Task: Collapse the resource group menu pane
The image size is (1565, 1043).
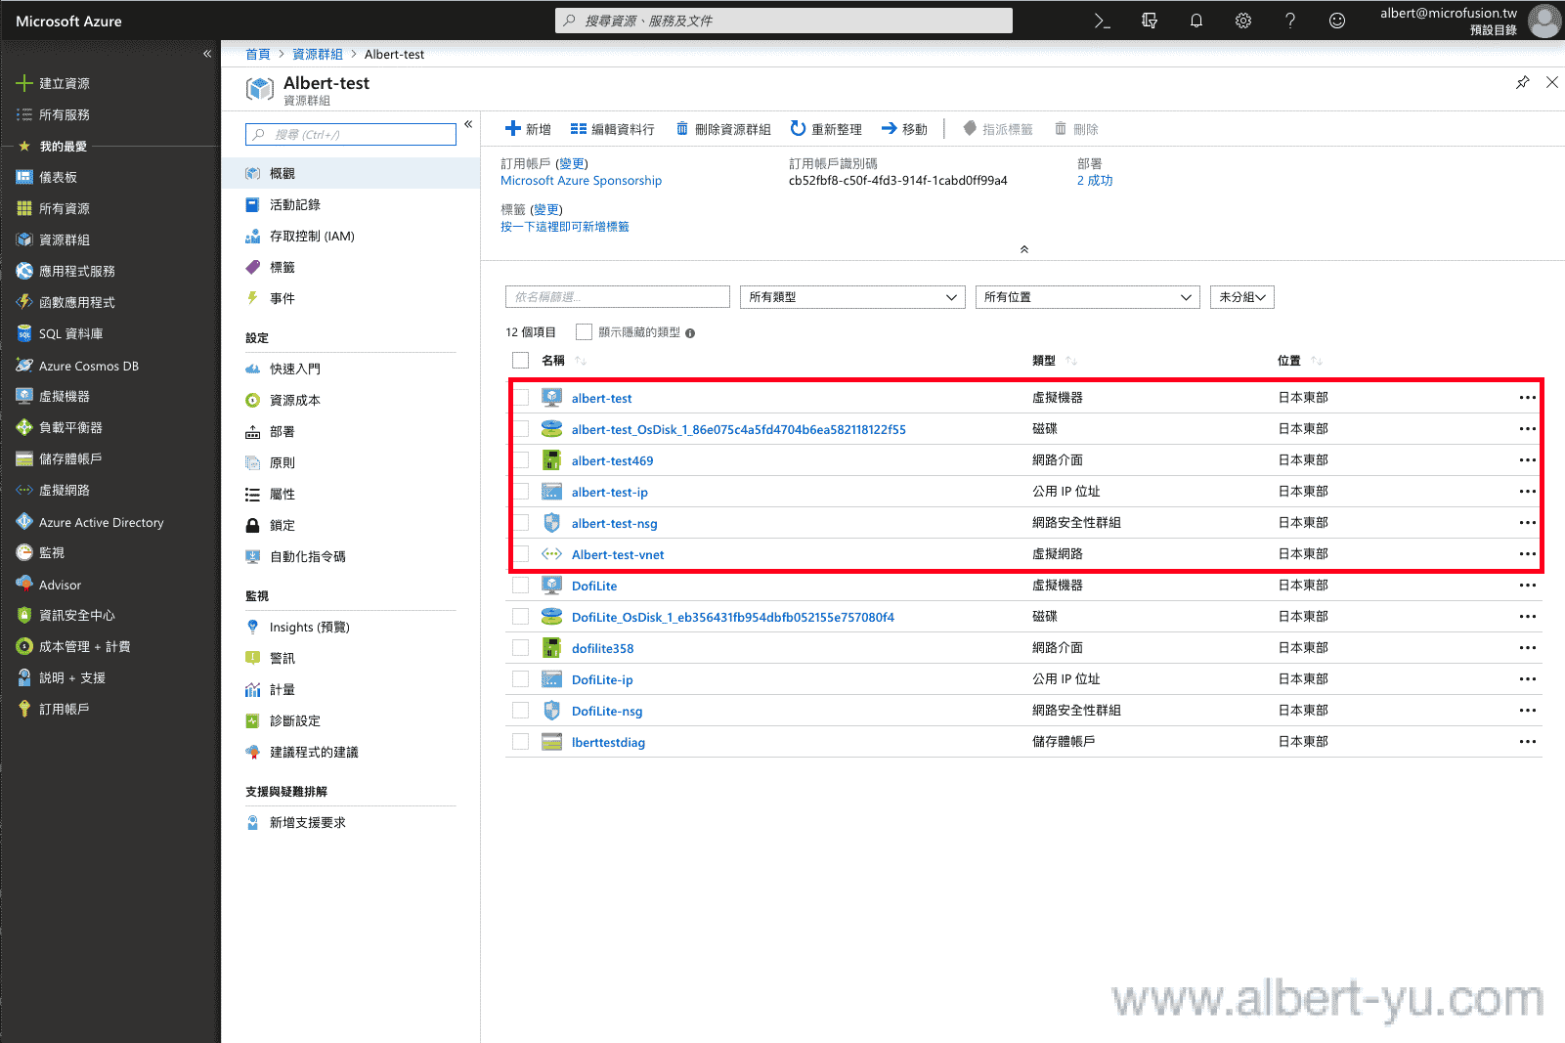Action: point(468,124)
